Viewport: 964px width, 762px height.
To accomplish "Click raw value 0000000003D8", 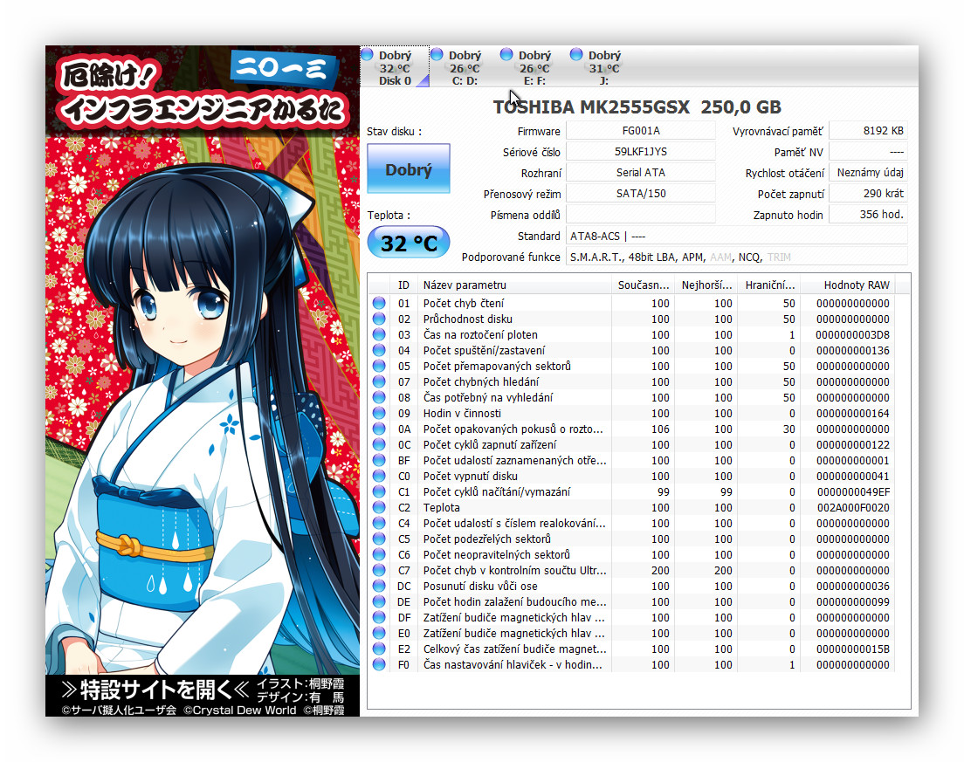I will click(x=853, y=334).
